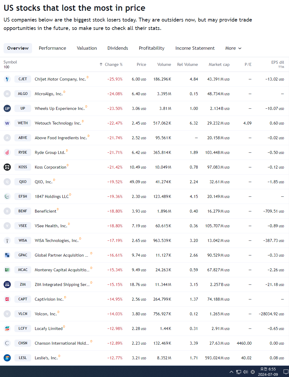Viewport: 289px width, 377px height.
Task: Sort by EPS dil TTM column header
Action: tap(278, 64)
